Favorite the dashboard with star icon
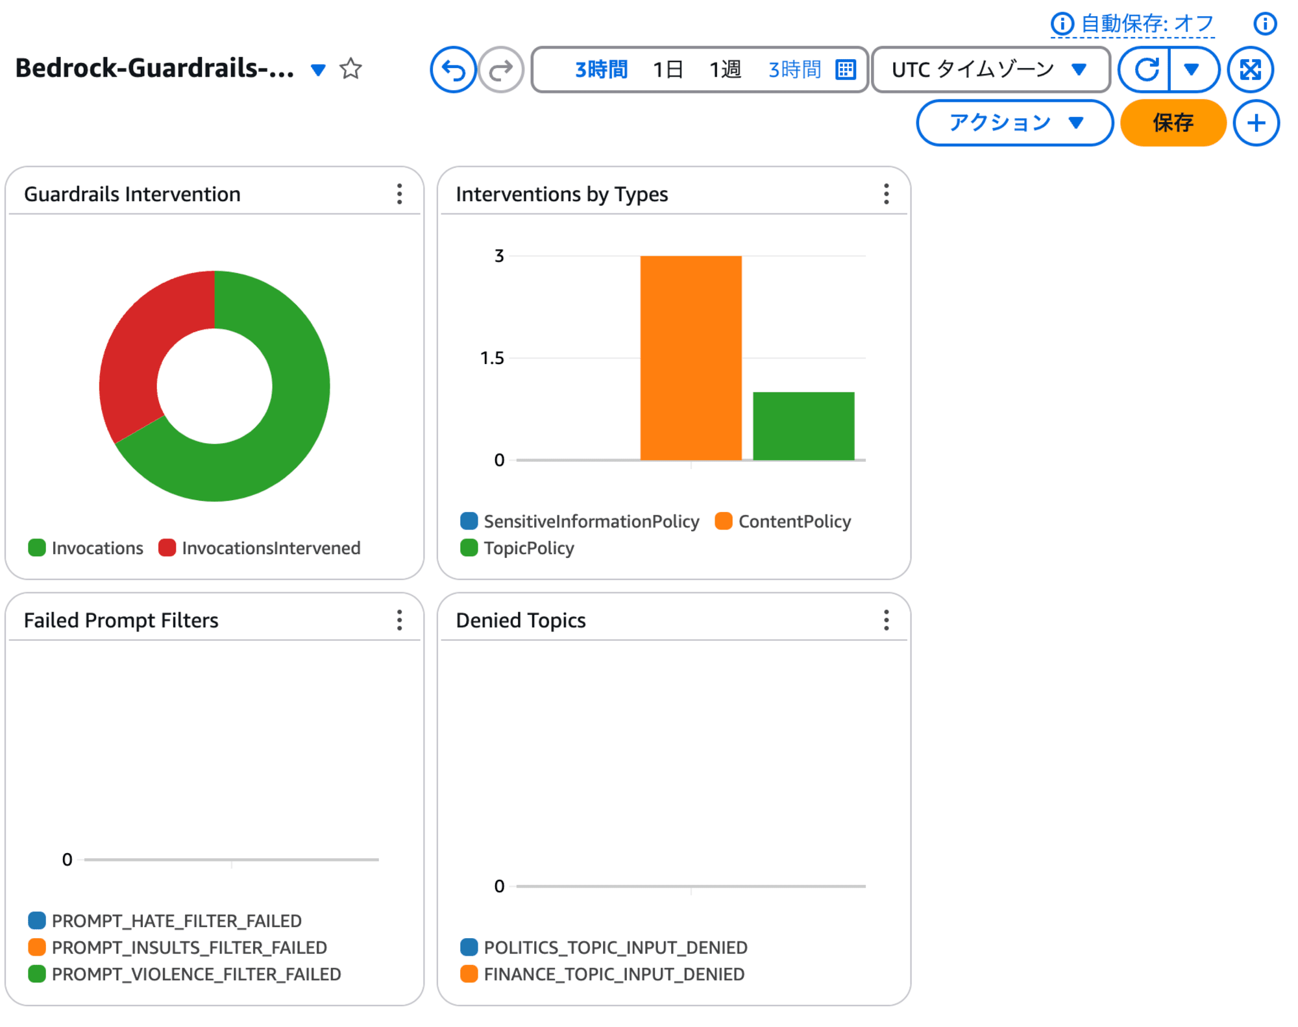1298x1027 pixels. click(x=350, y=68)
